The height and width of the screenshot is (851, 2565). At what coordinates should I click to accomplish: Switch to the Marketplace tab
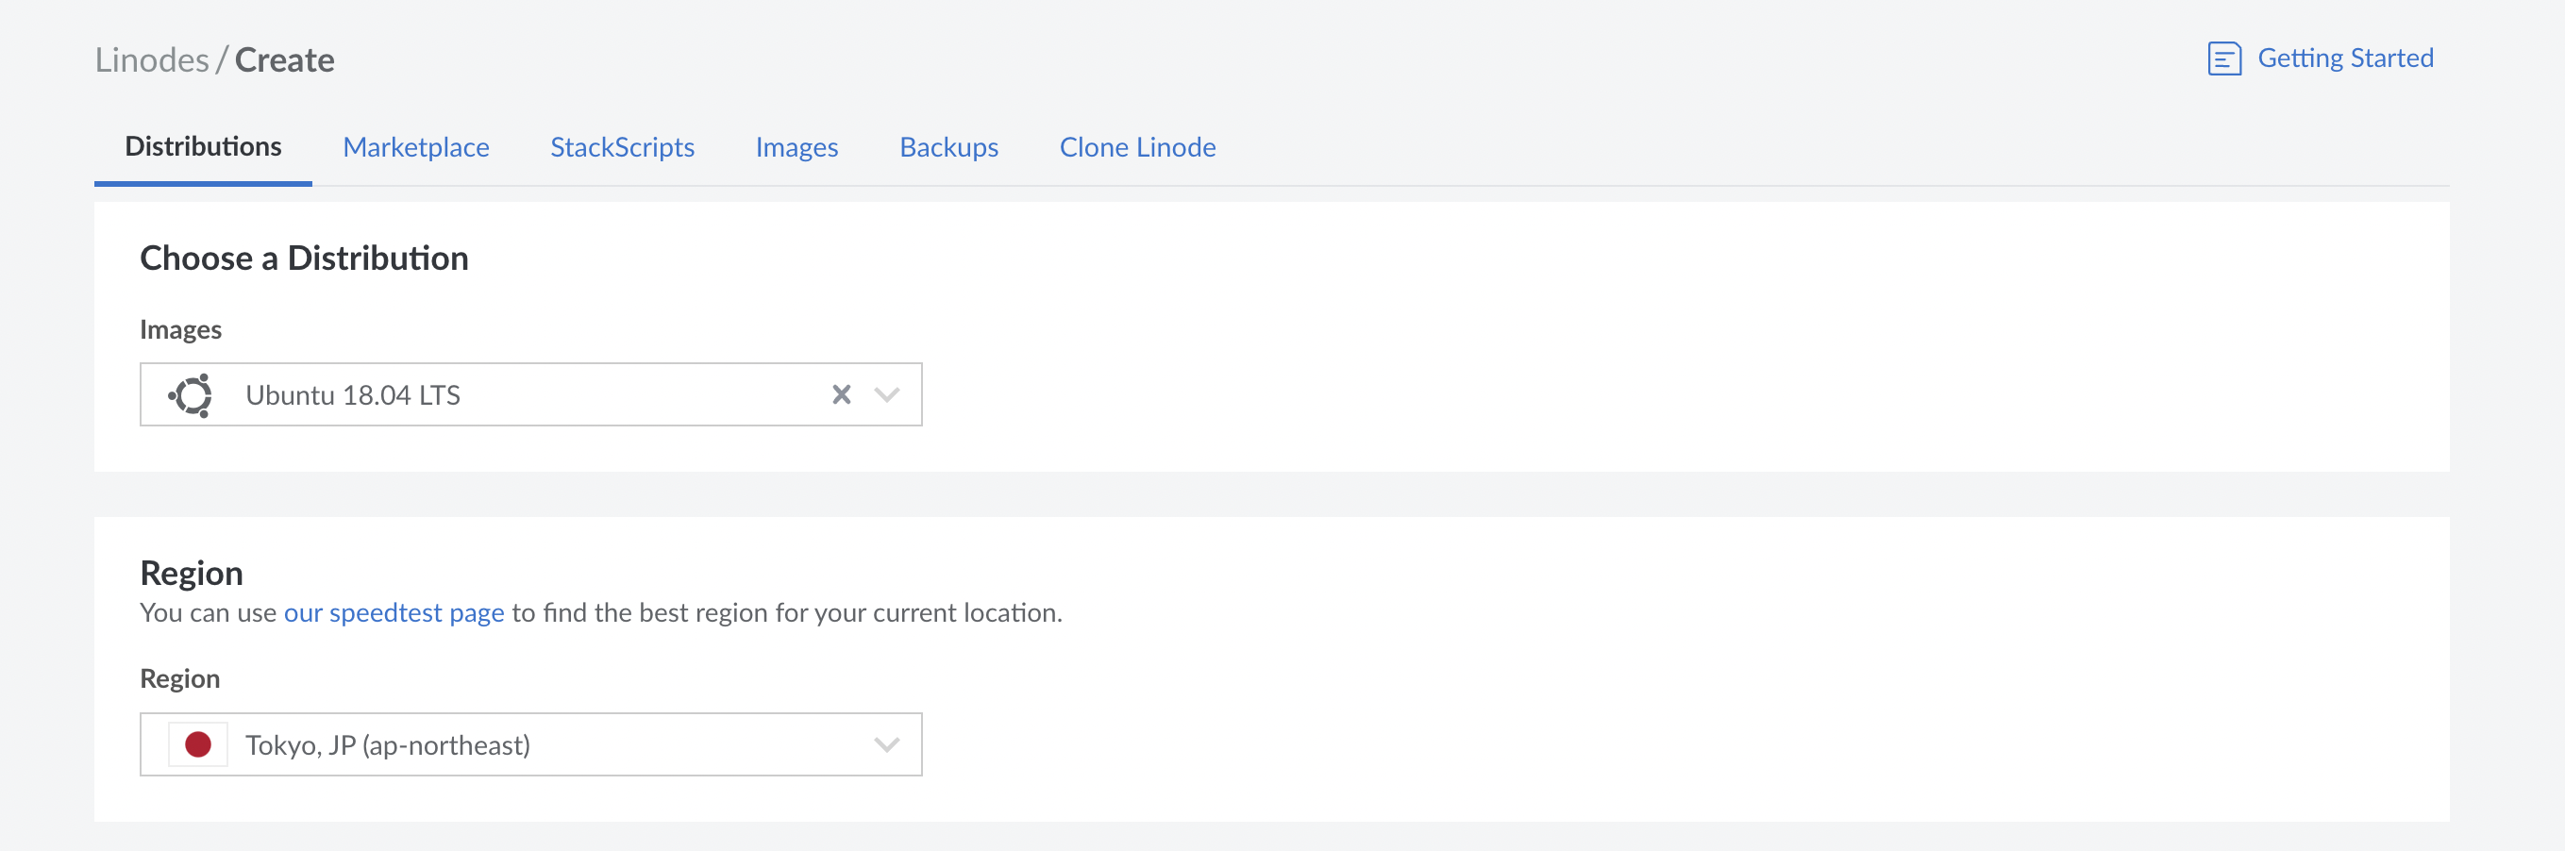[416, 147]
